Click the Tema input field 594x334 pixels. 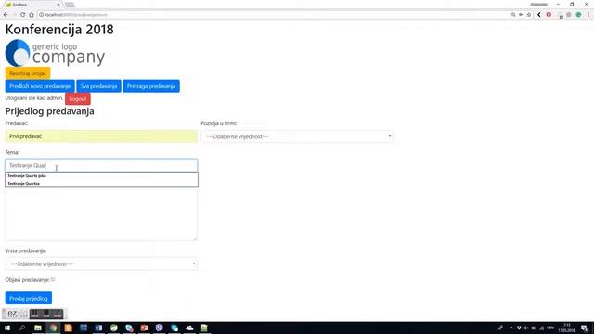(x=101, y=165)
